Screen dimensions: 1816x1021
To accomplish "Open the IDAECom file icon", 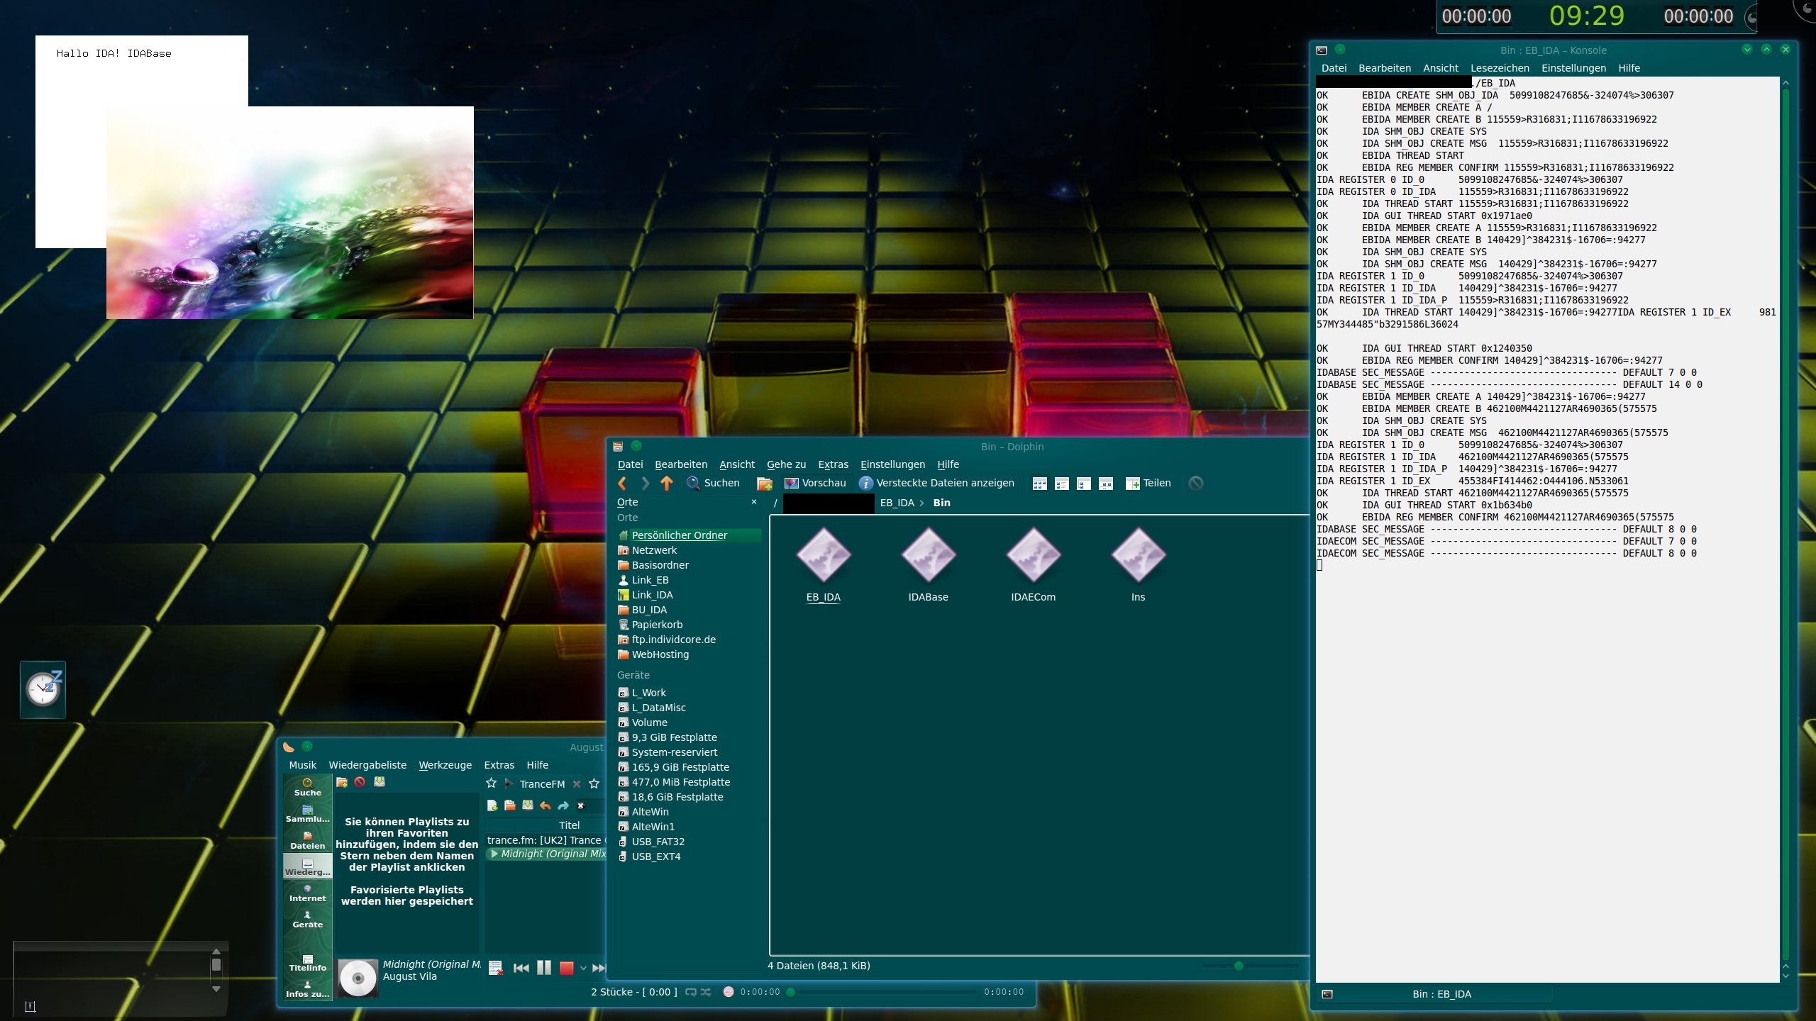I will 1033,555.
